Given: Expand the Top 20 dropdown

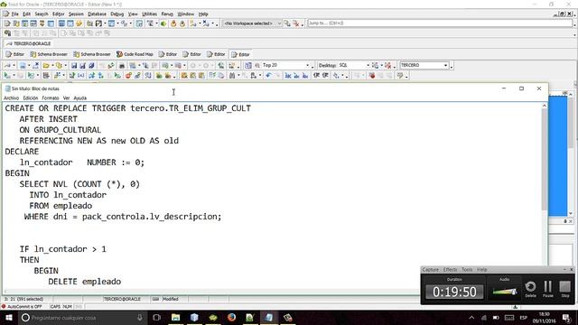Looking at the screenshot, I should click(x=307, y=65).
